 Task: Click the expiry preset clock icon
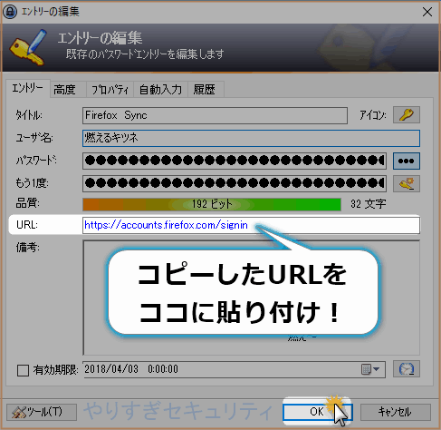tap(407, 369)
